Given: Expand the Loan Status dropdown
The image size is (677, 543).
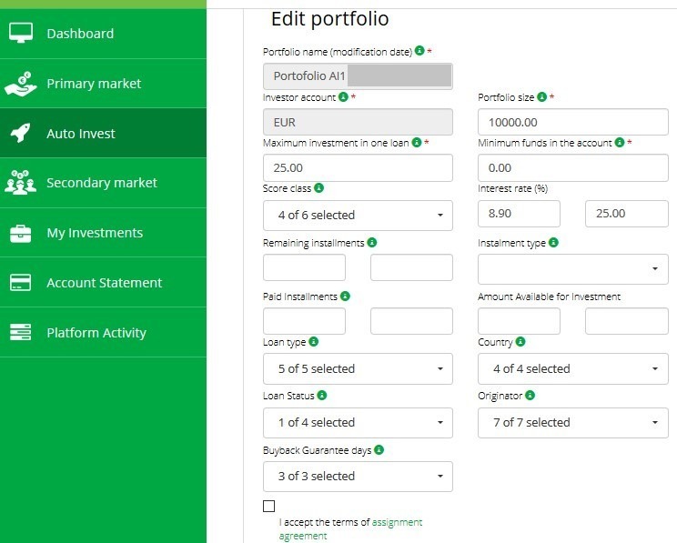Looking at the screenshot, I should tap(358, 423).
